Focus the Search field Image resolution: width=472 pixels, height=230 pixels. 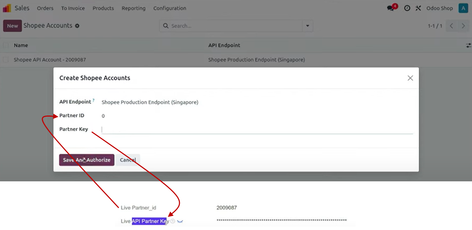tap(235, 26)
